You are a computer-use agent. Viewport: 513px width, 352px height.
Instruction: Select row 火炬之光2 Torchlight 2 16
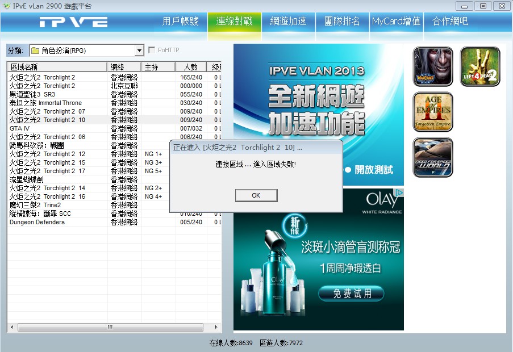tap(88, 196)
